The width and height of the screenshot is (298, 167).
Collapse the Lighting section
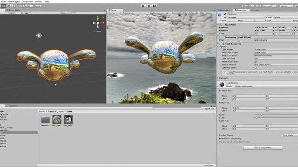(x=218, y=46)
